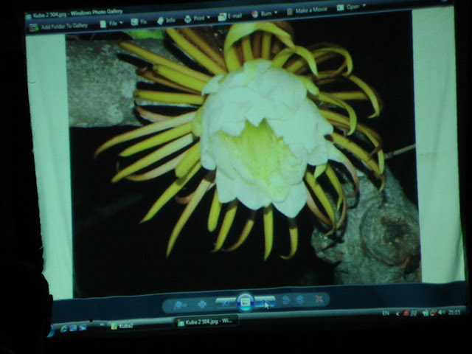Start the slide show
Image resolution: width=472 pixels, height=354 pixels.
point(246,302)
